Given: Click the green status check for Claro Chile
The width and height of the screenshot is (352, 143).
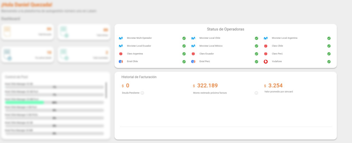Looking at the screenshot, I should tap(329, 46).
